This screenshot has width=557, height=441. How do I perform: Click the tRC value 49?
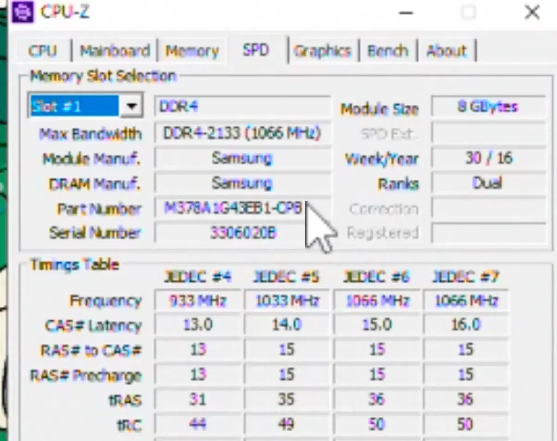287,423
